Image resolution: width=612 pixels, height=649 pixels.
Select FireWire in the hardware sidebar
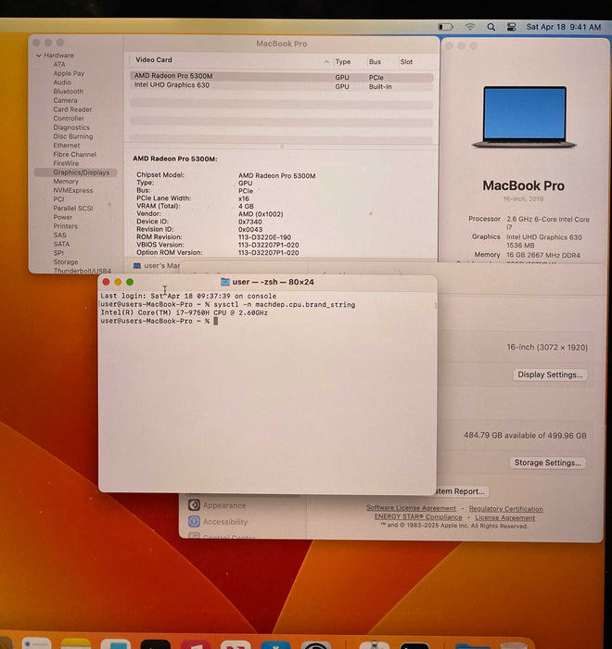[x=66, y=163]
